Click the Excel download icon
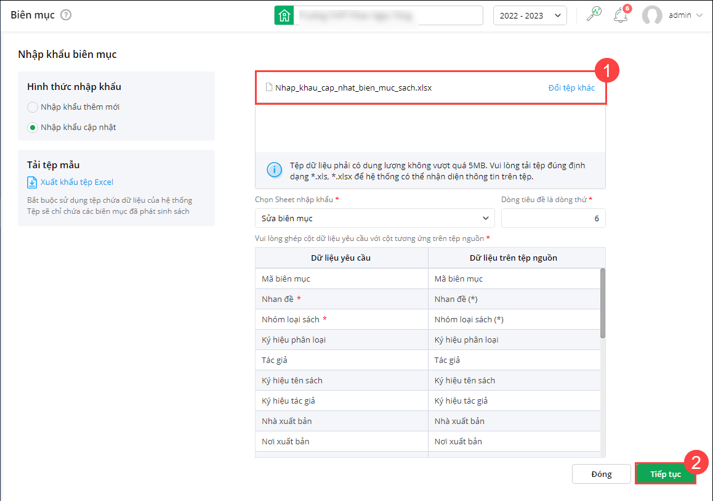This screenshot has width=713, height=501. pyautogui.click(x=32, y=182)
